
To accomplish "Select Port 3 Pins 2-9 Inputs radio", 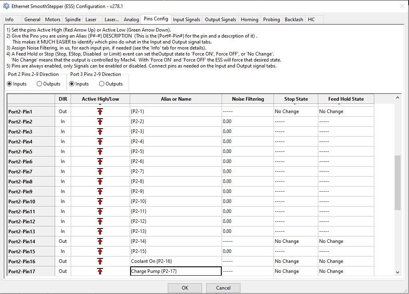I will [x=72, y=84].
